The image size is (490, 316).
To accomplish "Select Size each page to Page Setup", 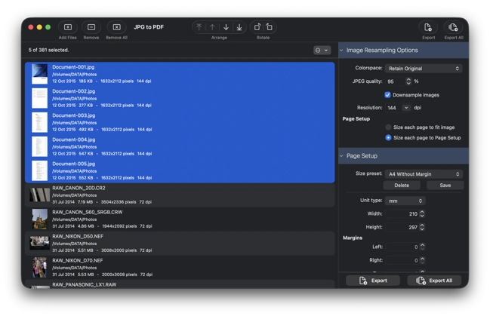I will pyautogui.click(x=388, y=138).
